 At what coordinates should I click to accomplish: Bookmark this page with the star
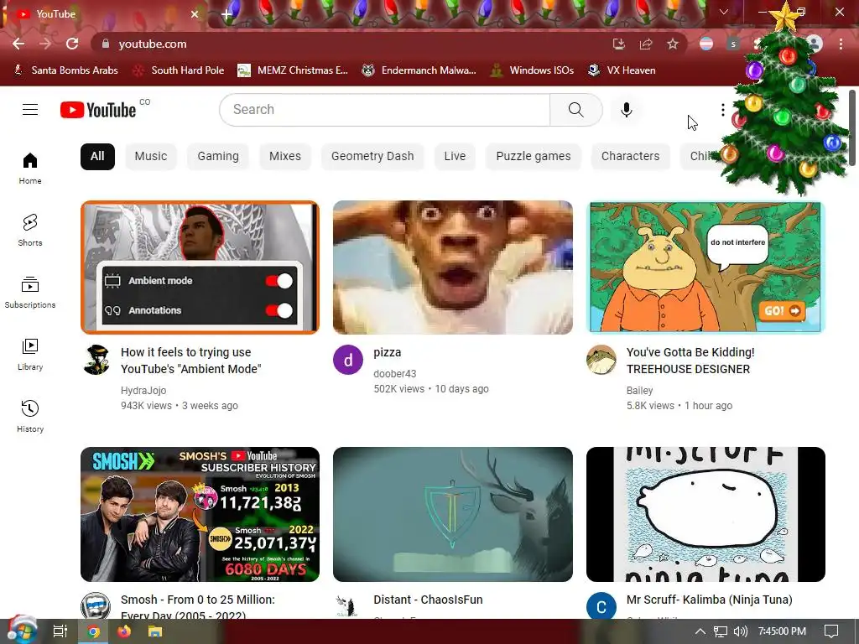tap(673, 44)
